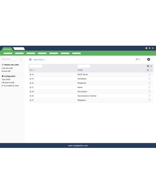Click the Configuration sidebar icon
The width and height of the screenshot is (156, 194).
(2, 76)
